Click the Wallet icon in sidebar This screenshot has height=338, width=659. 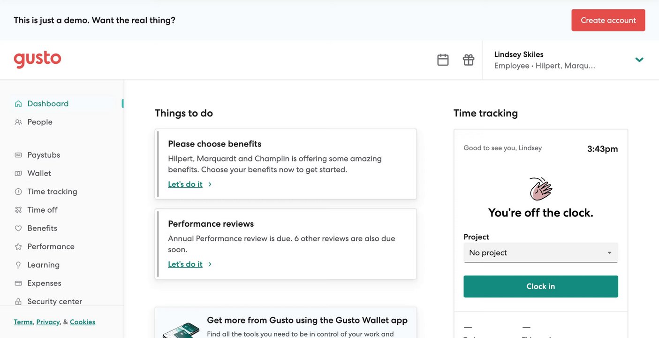pos(18,173)
